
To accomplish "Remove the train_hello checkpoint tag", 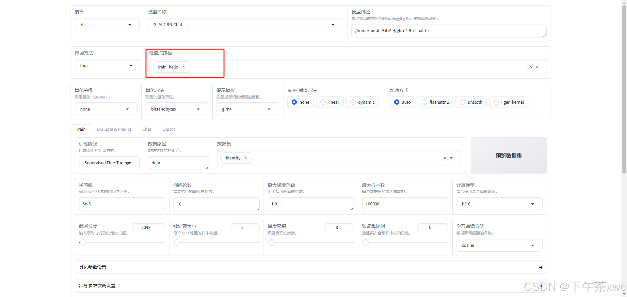I will click(x=184, y=67).
